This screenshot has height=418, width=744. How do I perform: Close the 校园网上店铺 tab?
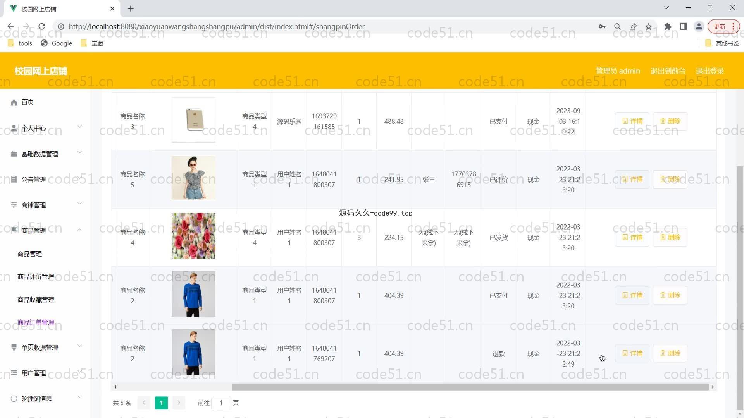(112, 9)
